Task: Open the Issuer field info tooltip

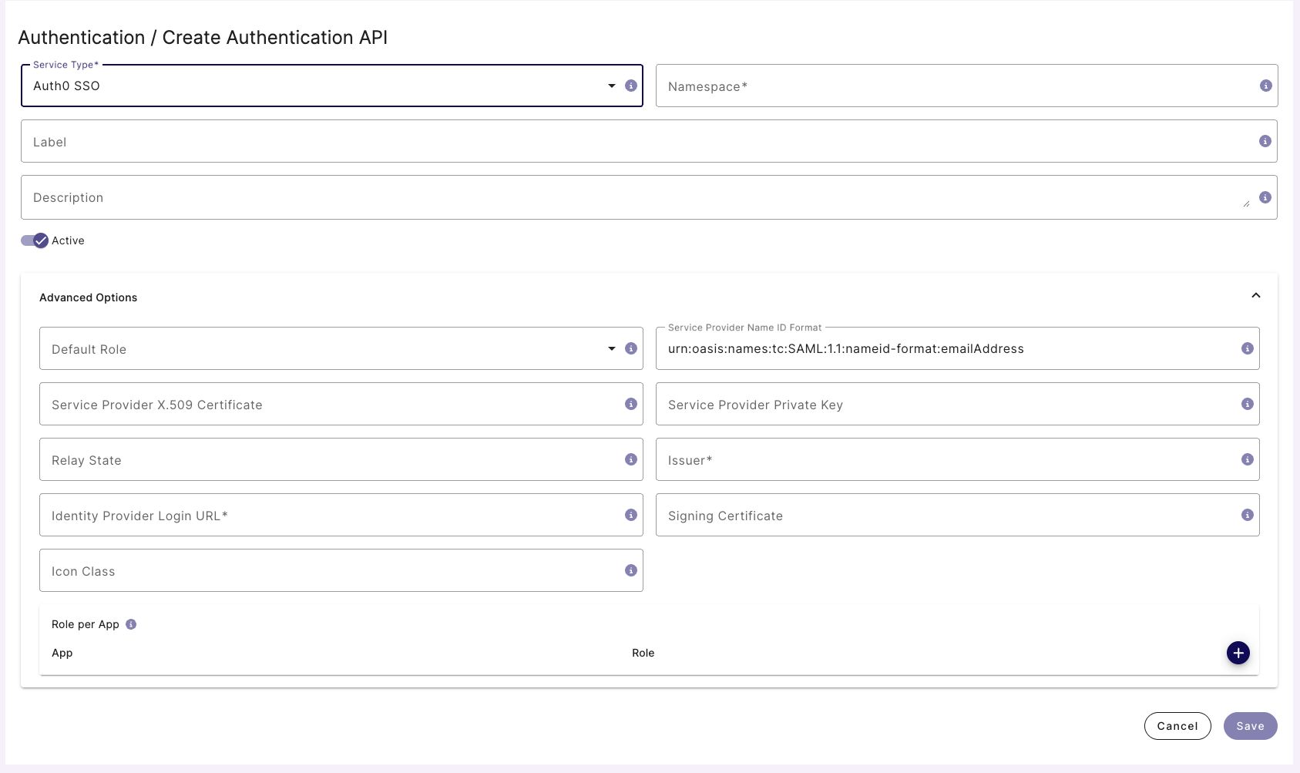Action: point(1248,459)
